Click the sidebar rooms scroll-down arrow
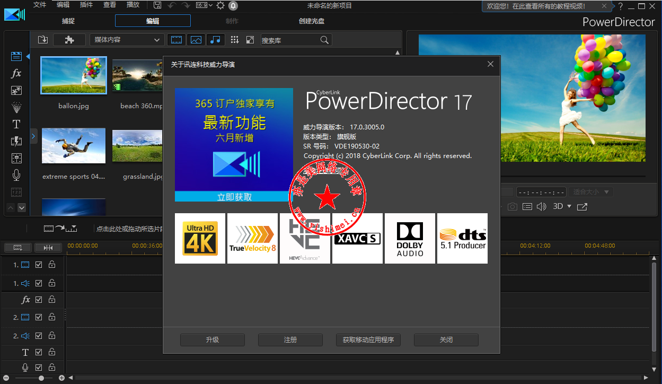This screenshot has width=662, height=384. (22, 207)
